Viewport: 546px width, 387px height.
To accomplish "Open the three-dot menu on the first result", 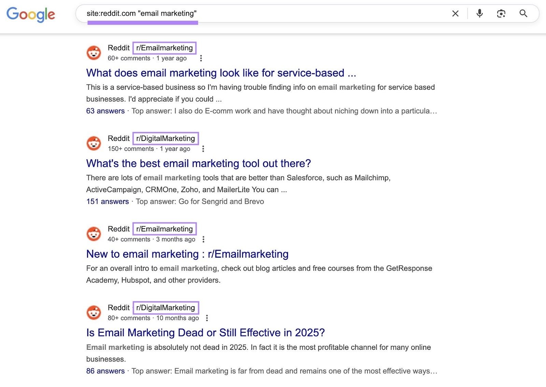I will [201, 58].
